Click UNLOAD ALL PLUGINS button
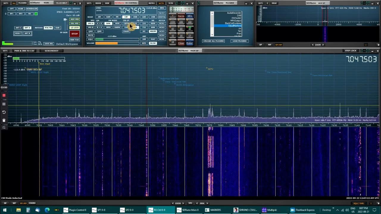 coord(213,41)
